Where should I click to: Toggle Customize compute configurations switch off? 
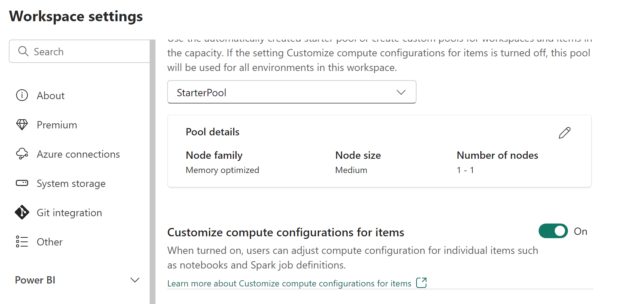553,231
